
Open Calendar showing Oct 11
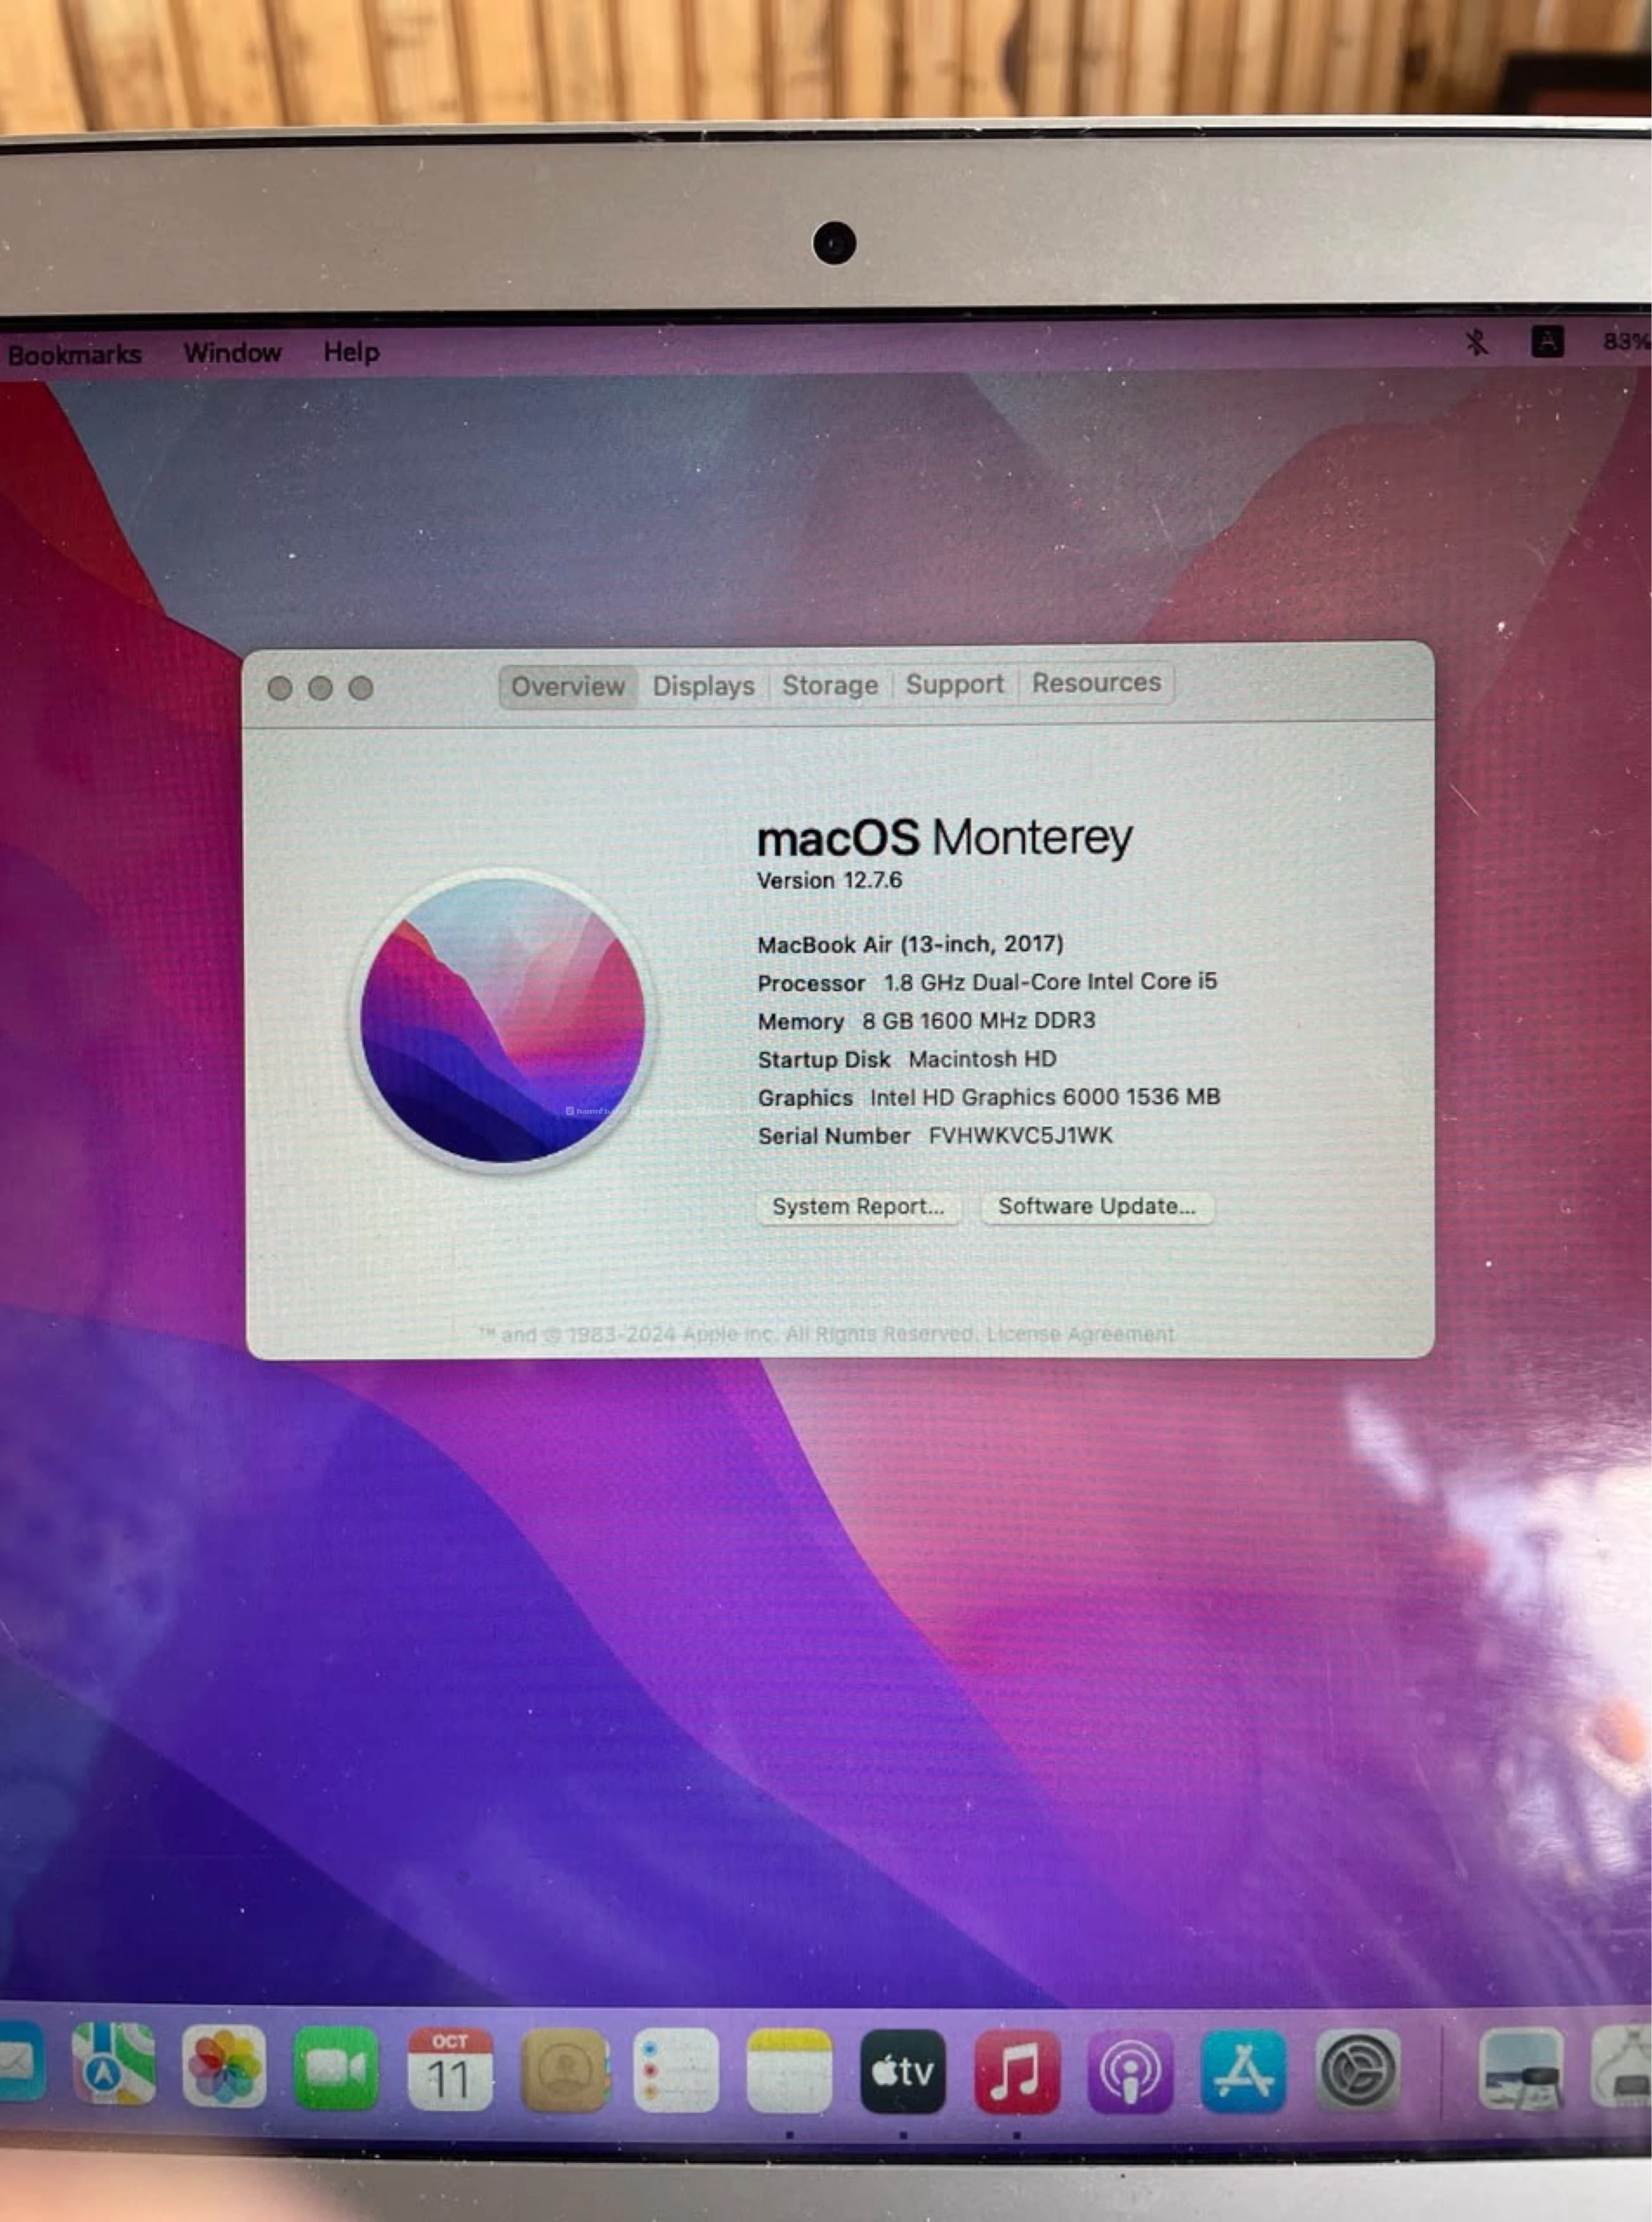point(449,2069)
